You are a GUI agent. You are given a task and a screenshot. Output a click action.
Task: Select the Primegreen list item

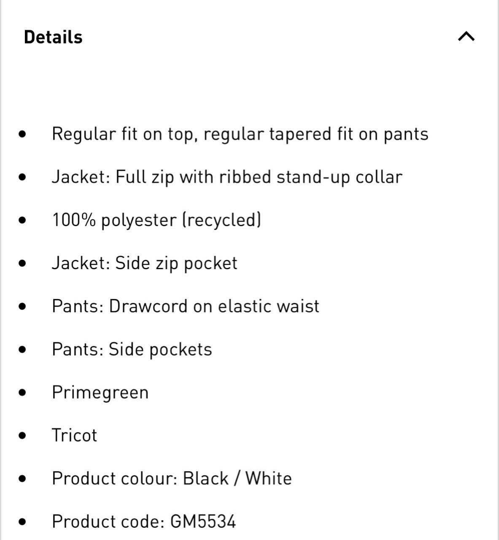[x=100, y=393]
